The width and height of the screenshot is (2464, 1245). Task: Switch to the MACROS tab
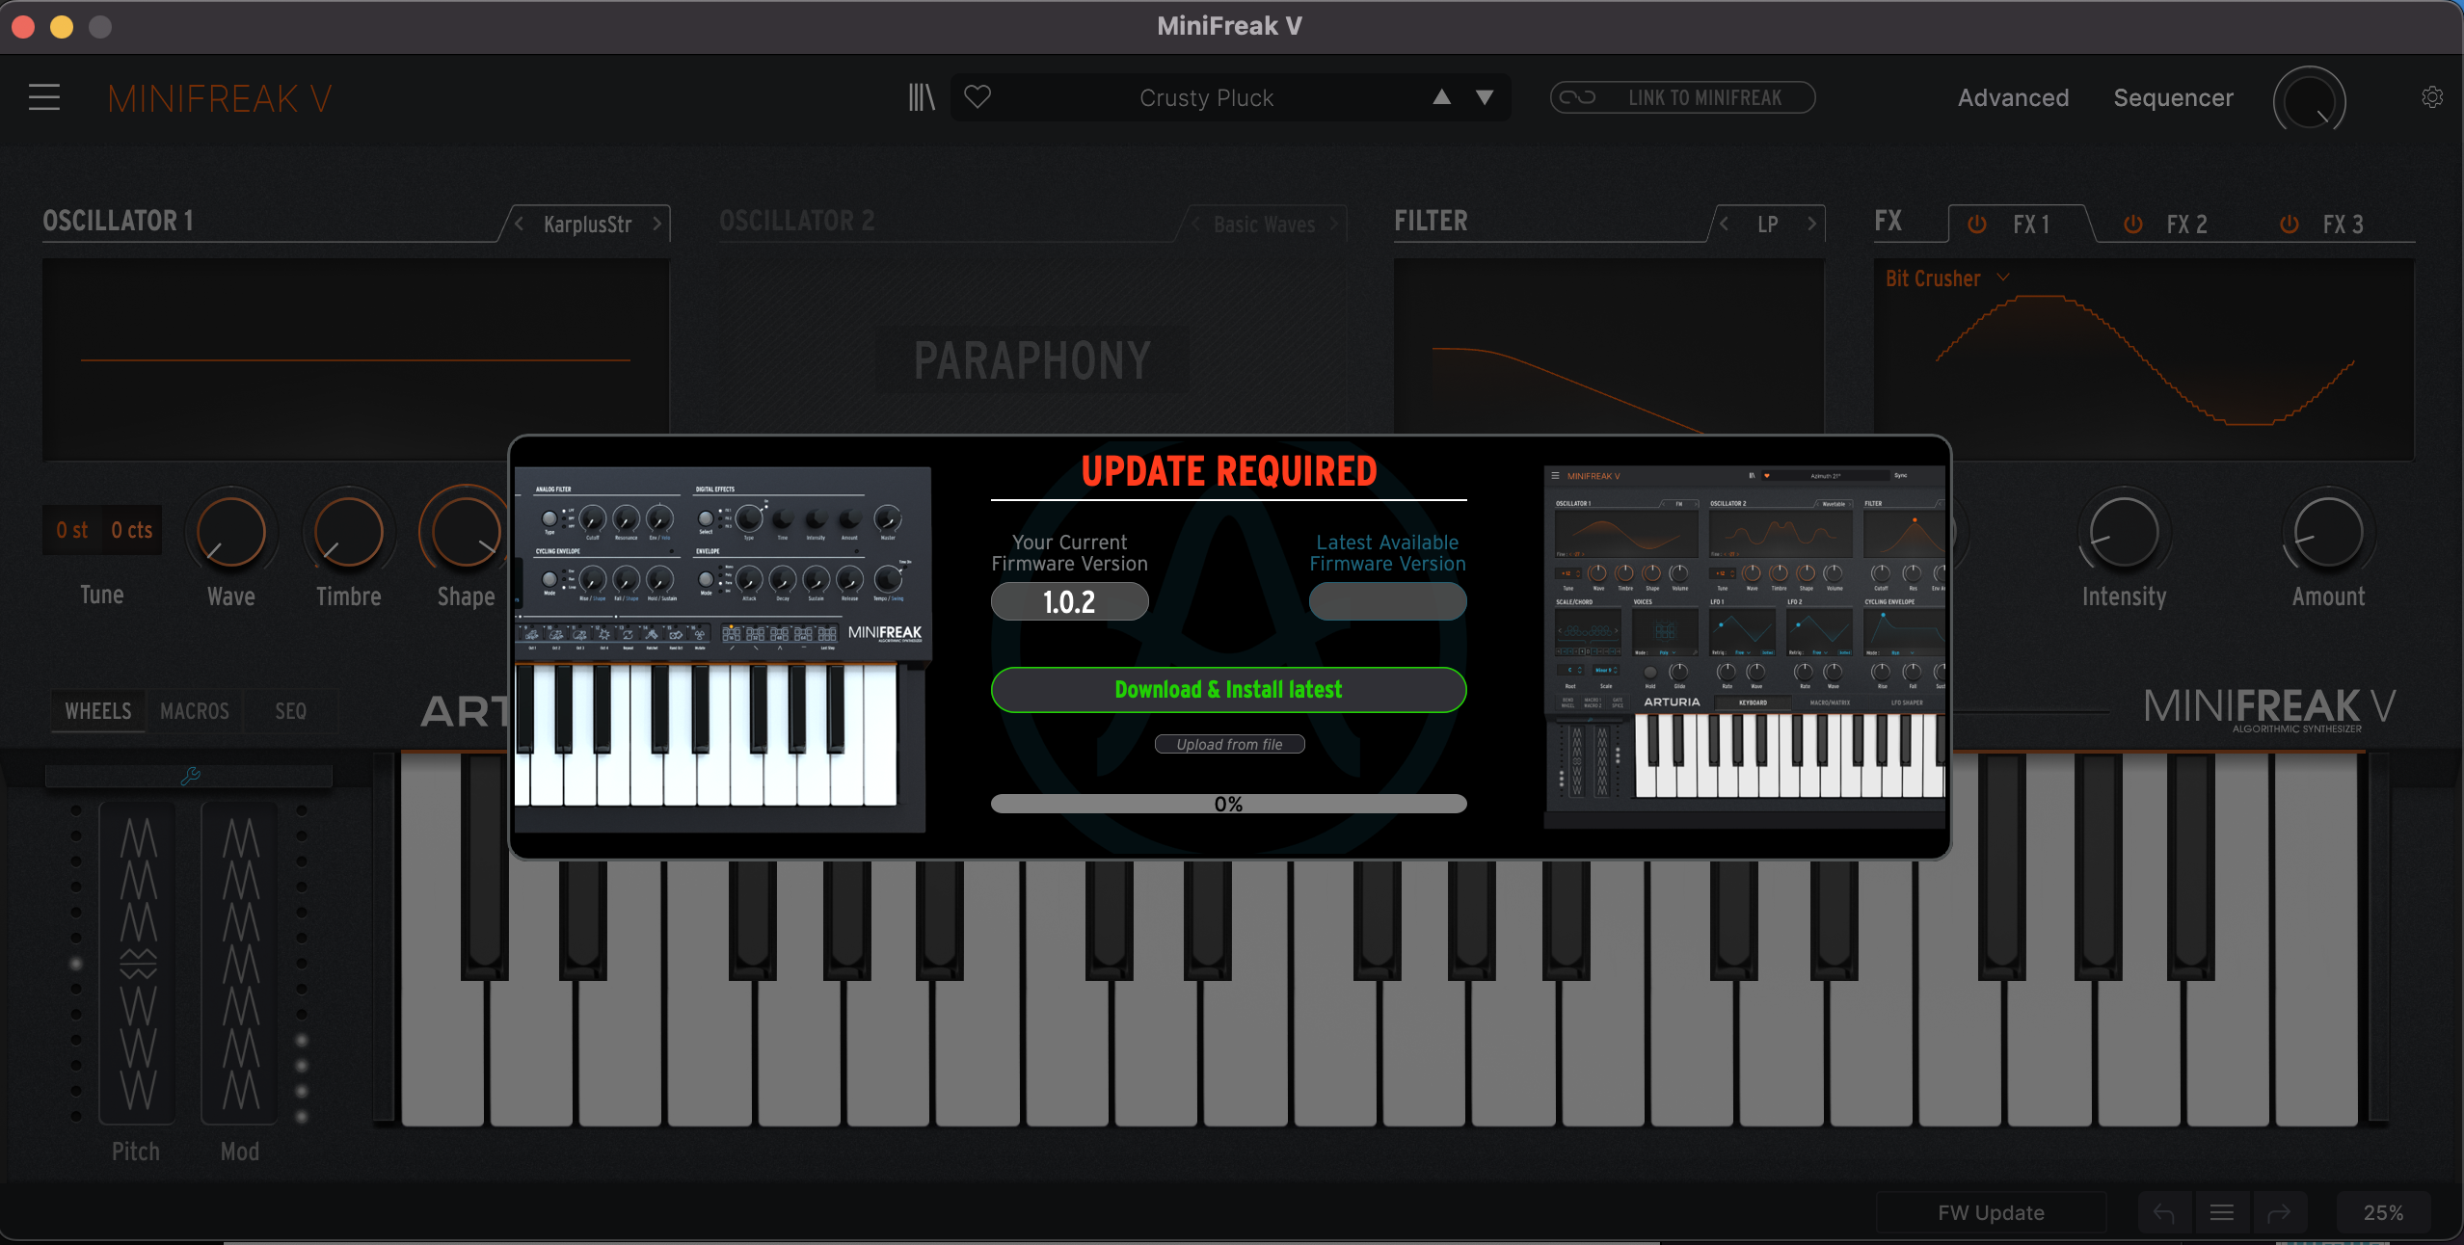(x=195, y=711)
